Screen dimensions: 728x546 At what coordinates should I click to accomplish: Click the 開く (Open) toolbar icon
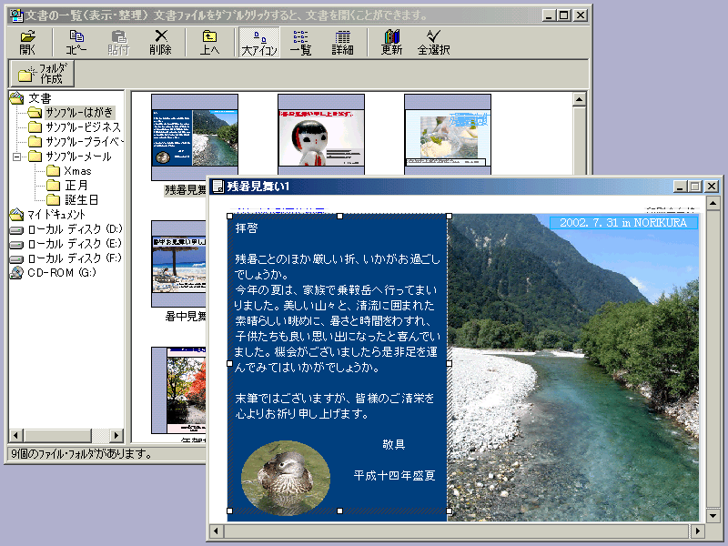click(x=27, y=42)
